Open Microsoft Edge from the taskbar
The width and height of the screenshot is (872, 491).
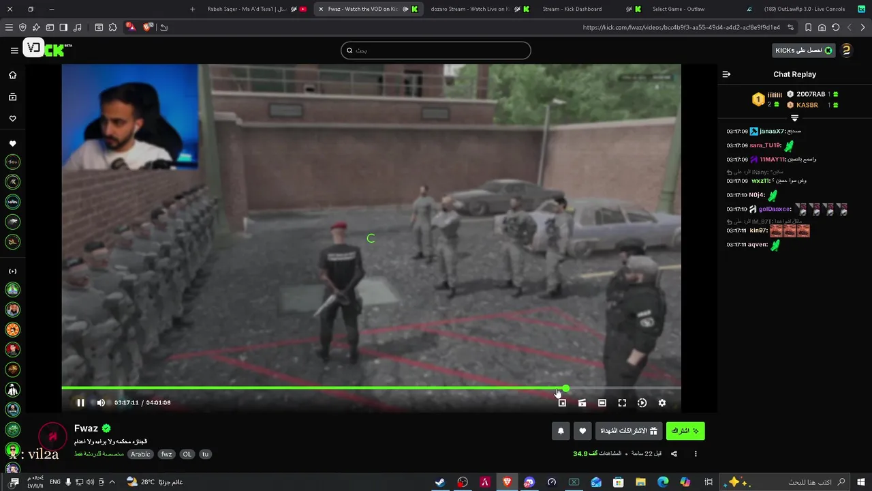(x=663, y=482)
